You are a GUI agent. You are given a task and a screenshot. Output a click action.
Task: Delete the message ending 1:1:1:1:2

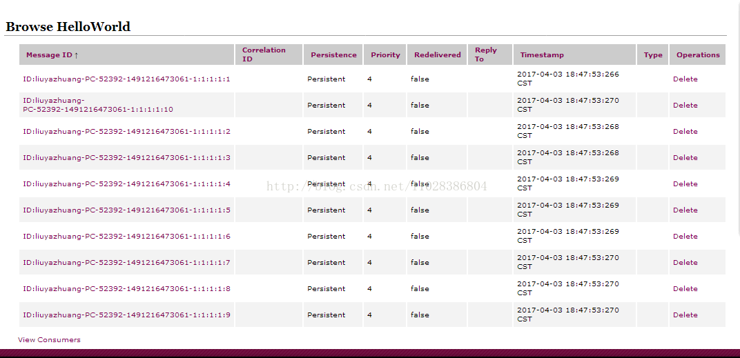(685, 131)
